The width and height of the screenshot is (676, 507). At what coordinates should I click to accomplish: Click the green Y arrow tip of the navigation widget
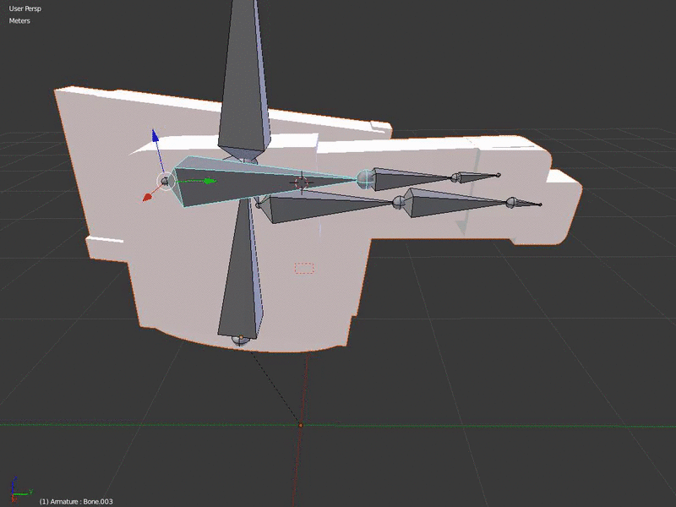pos(31,492)
